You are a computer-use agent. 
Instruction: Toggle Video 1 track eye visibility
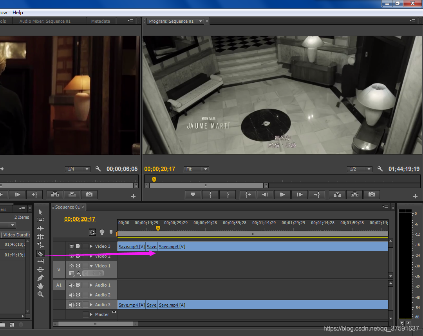pos(72,266)
